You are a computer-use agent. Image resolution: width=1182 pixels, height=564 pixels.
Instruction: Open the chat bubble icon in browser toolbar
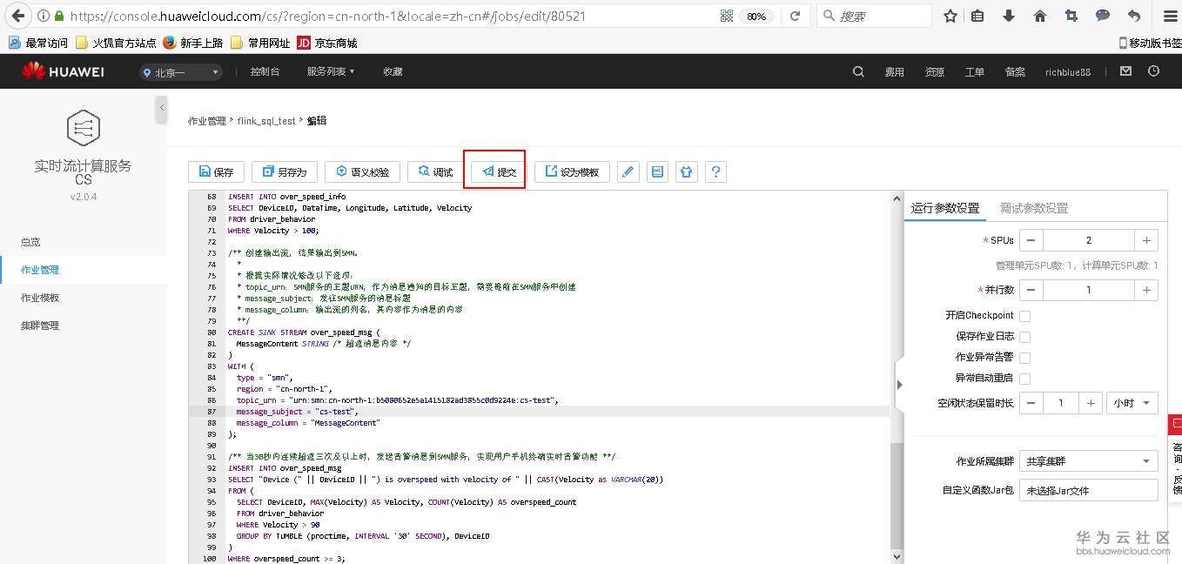(x=1103, y=16)
